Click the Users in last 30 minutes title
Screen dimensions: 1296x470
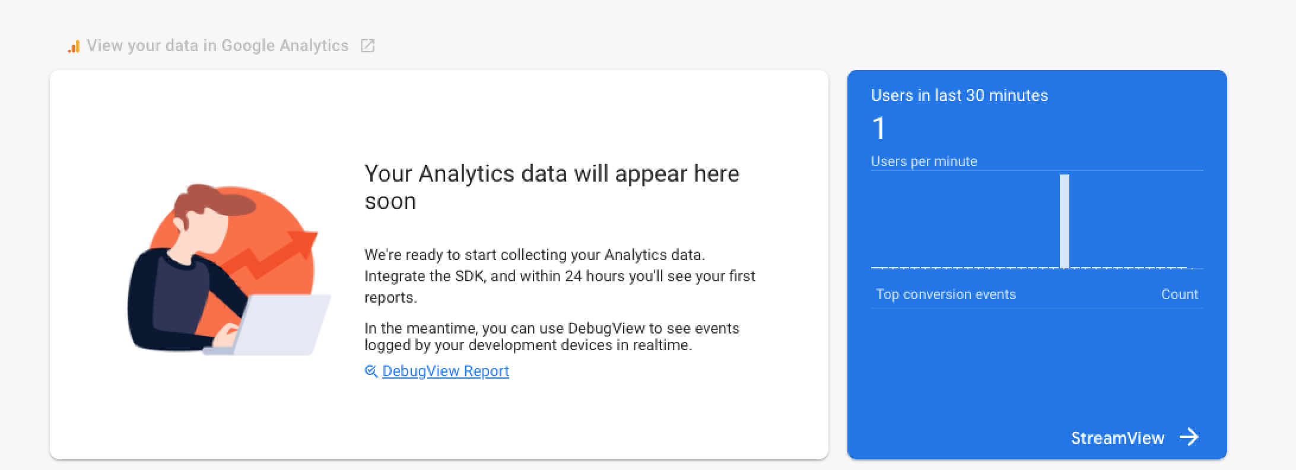959,96
